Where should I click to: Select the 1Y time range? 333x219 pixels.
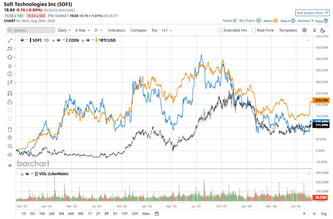[89, 214]
